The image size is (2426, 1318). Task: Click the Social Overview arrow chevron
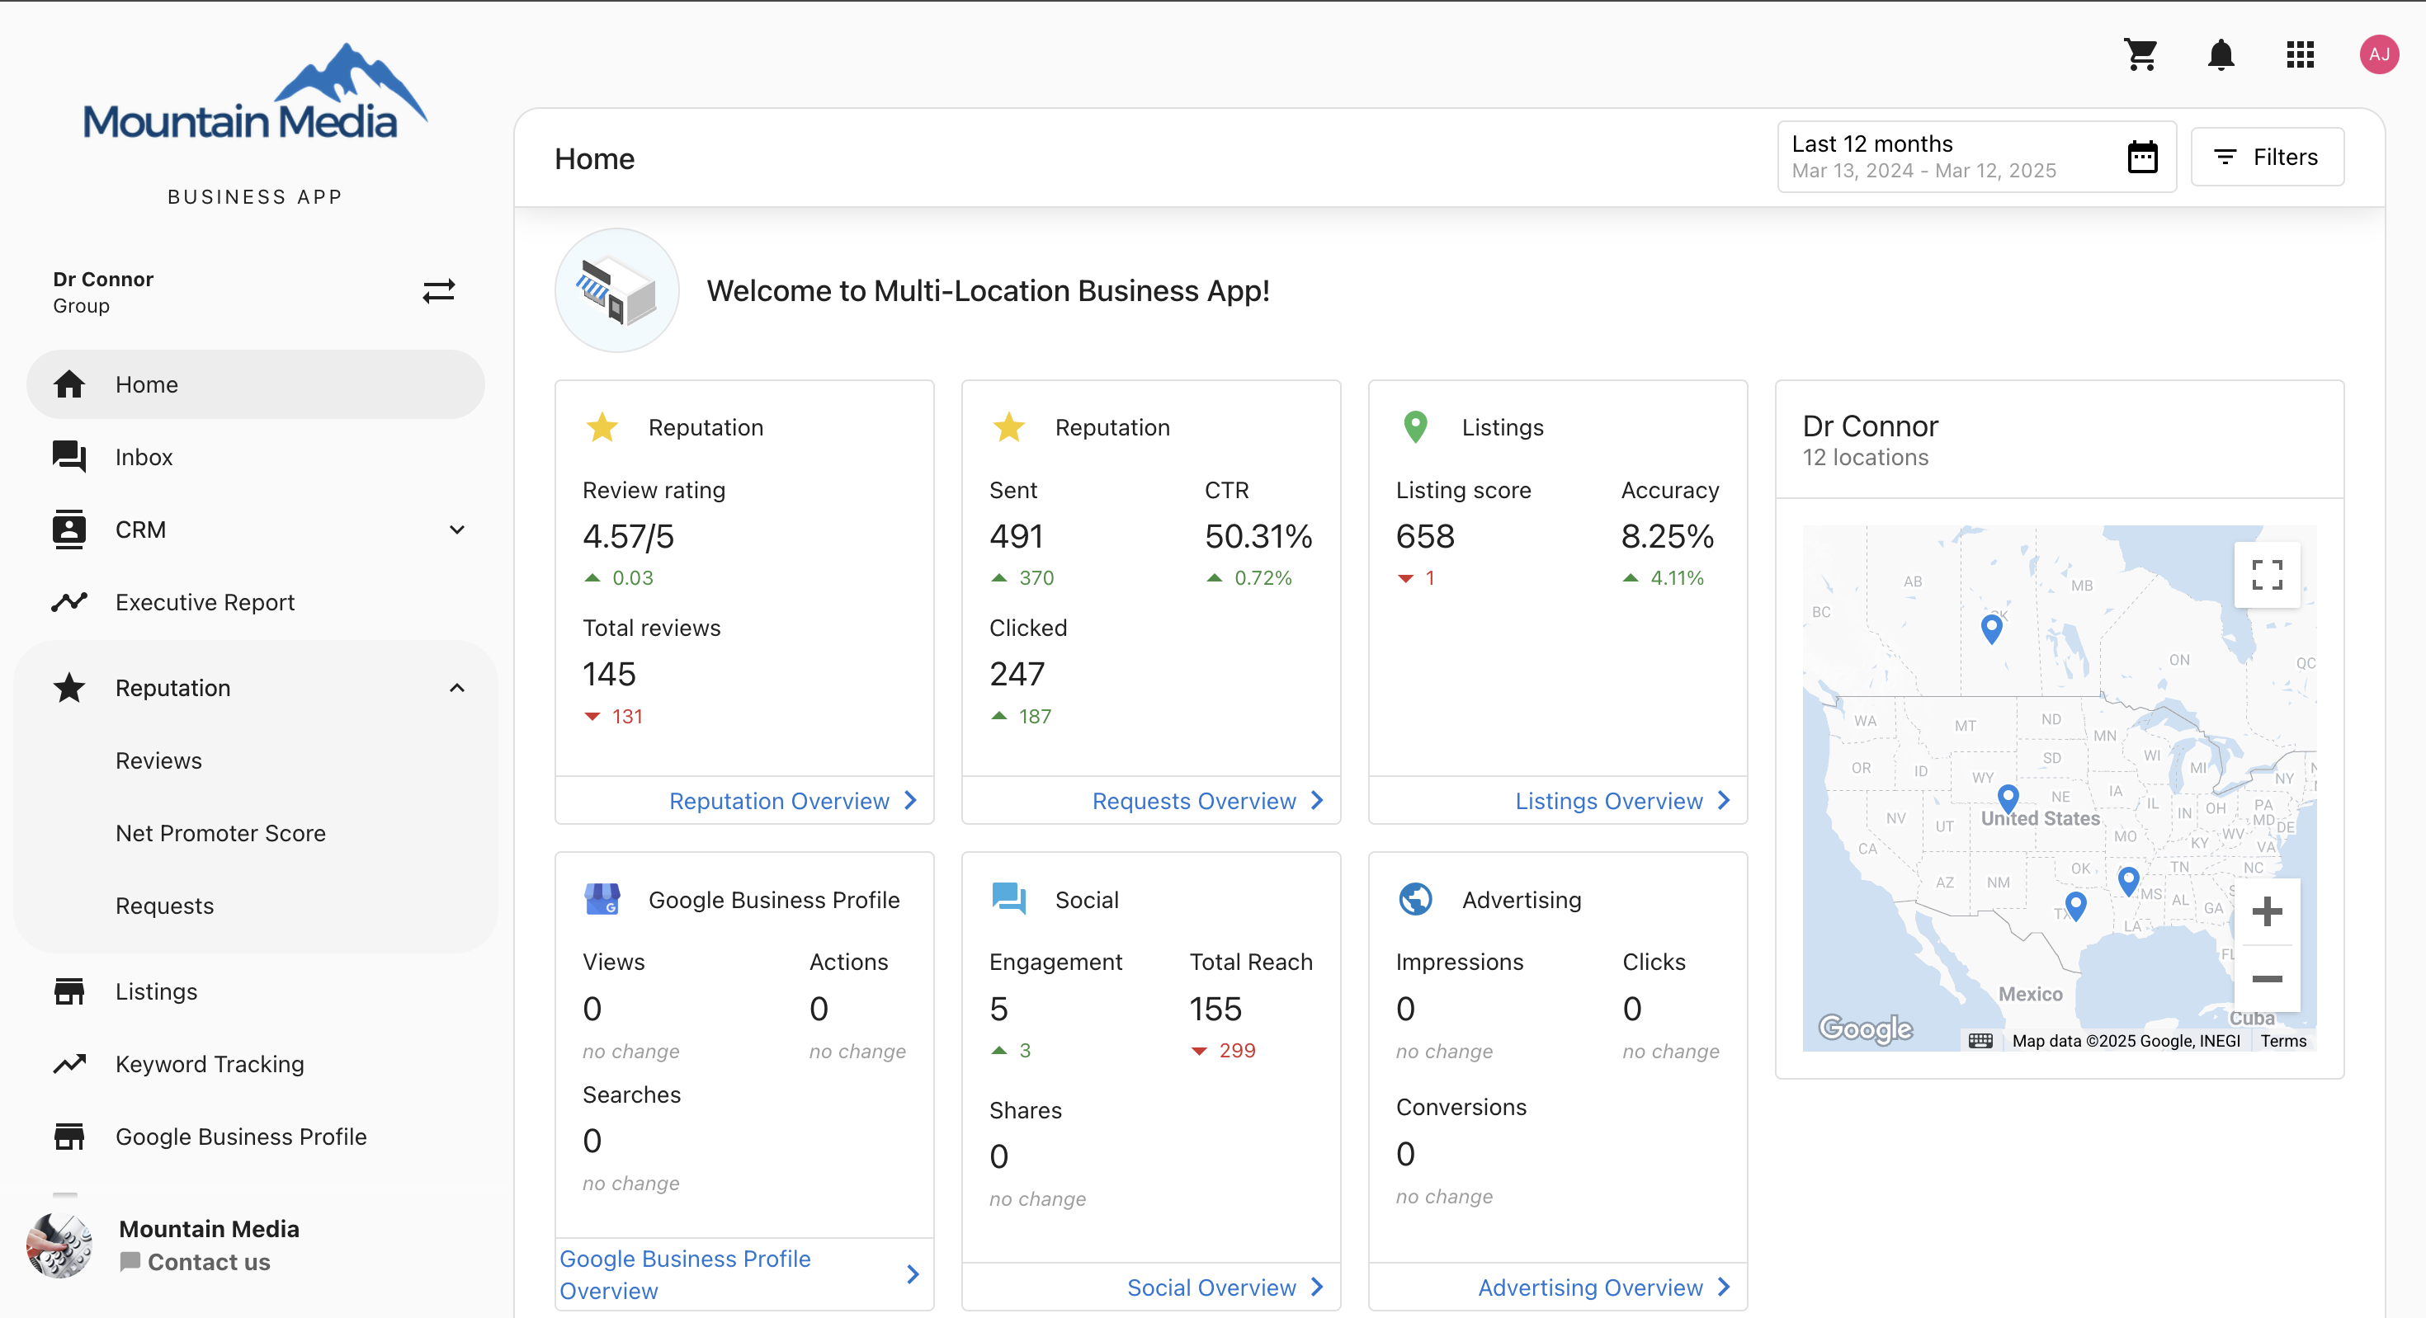[x=1318, y=1287]
